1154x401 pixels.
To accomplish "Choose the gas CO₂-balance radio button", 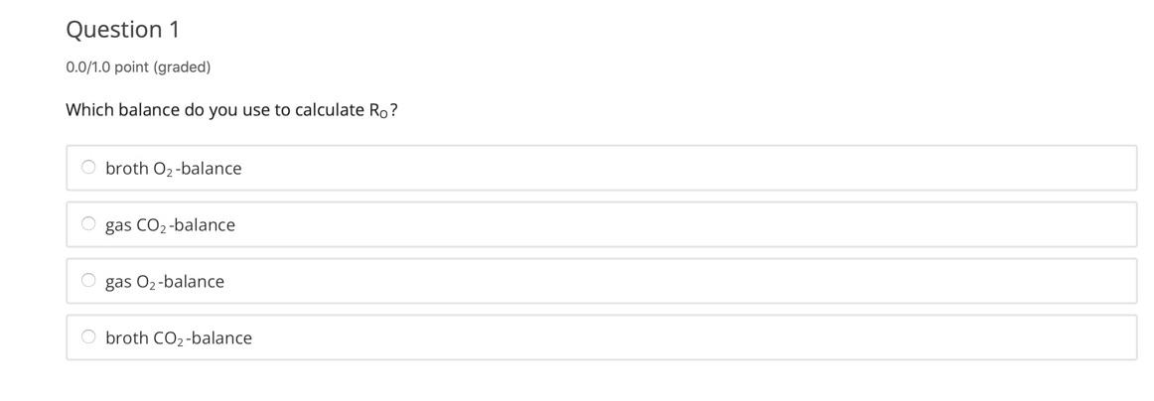I will point(88,224).
